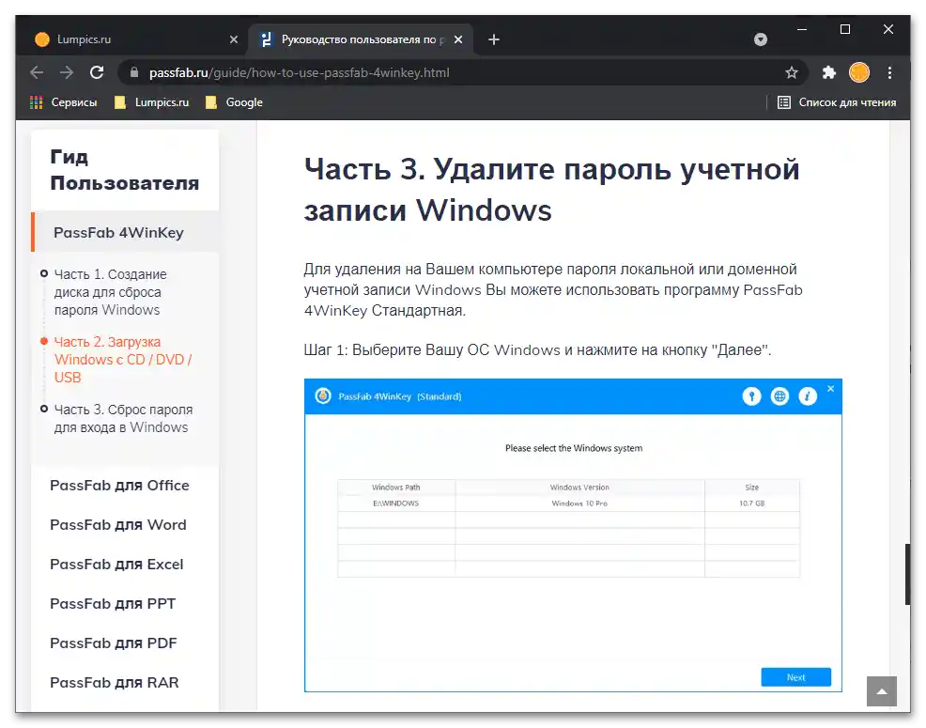
Task: Click the page vertical scrollbar thumb
Action: click(x=907, y=574)
